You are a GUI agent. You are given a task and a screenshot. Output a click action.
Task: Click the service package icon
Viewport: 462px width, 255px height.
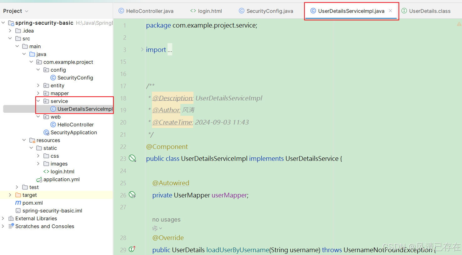point(46,101)
